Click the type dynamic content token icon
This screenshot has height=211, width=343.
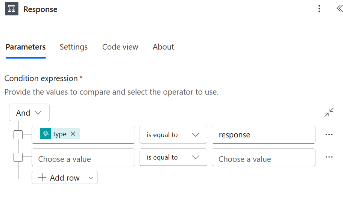(x=46, y=134)
